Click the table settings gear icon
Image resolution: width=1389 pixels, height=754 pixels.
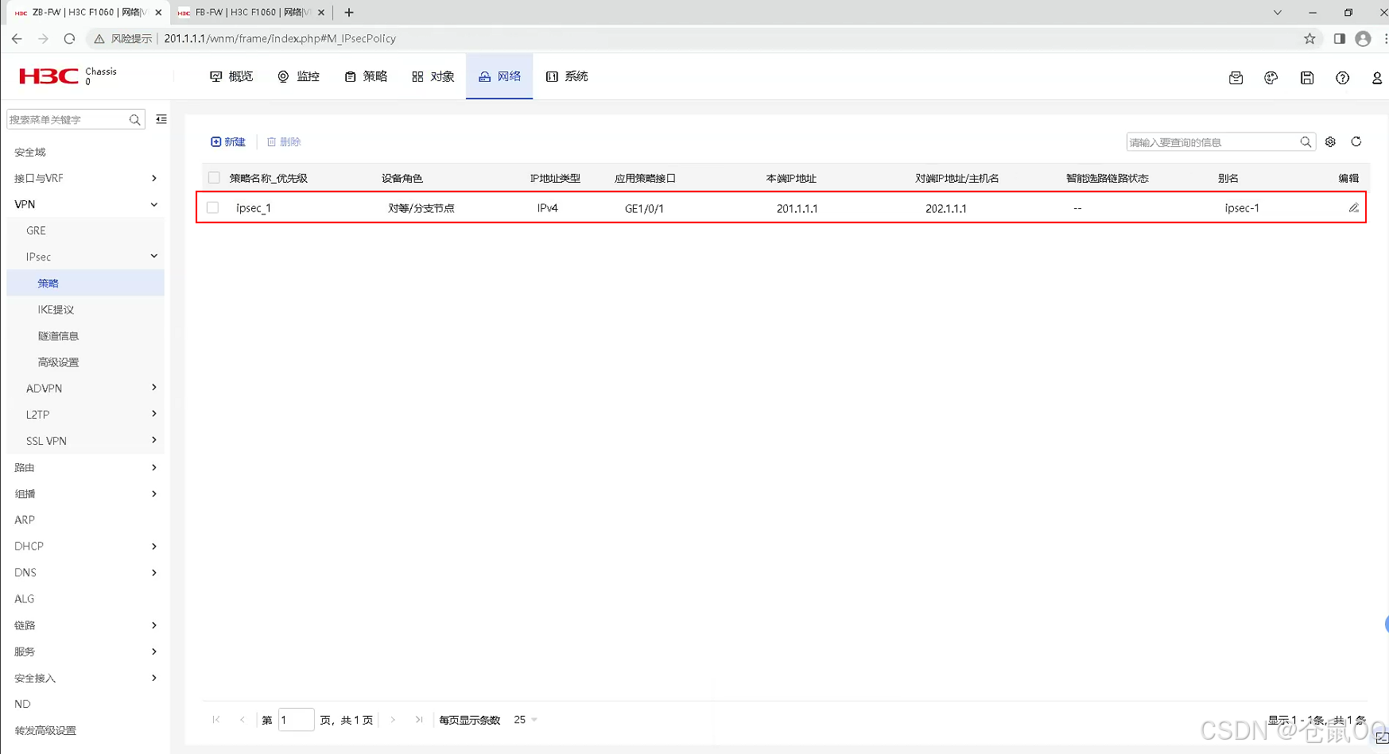[x=1330, y=141]
